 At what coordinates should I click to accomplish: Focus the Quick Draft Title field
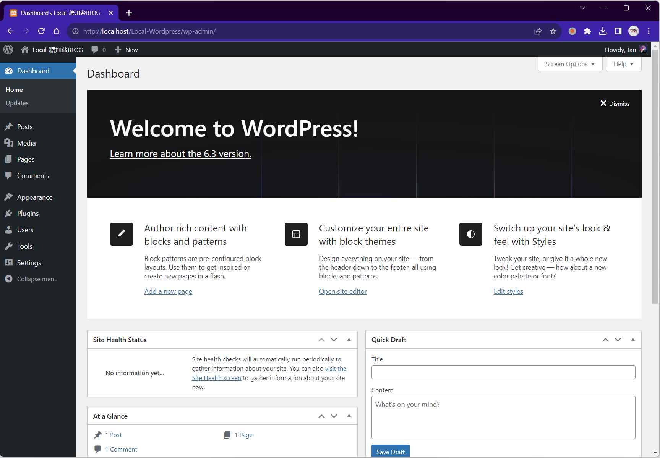503,372
